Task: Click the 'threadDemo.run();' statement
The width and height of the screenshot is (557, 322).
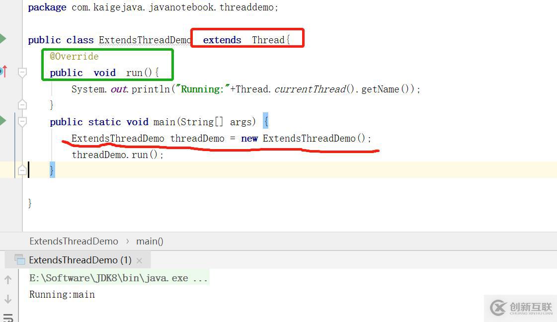Action: click(118, 155)
